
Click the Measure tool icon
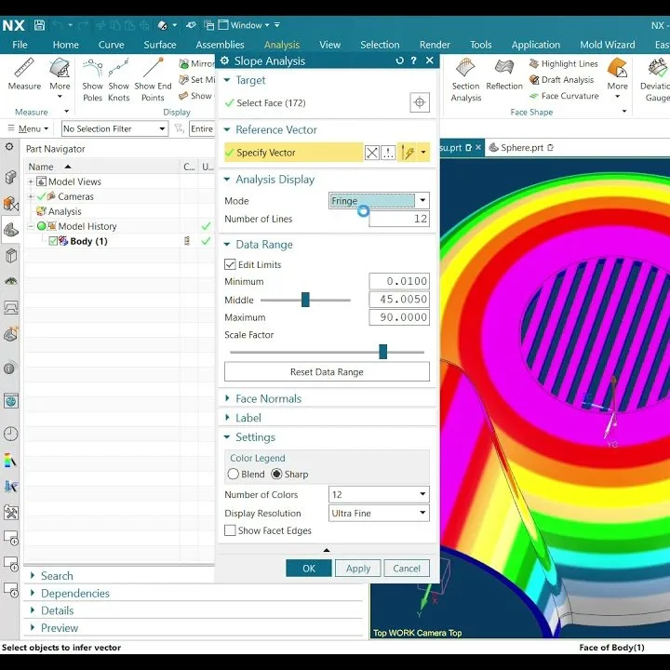tap(24, 68)
